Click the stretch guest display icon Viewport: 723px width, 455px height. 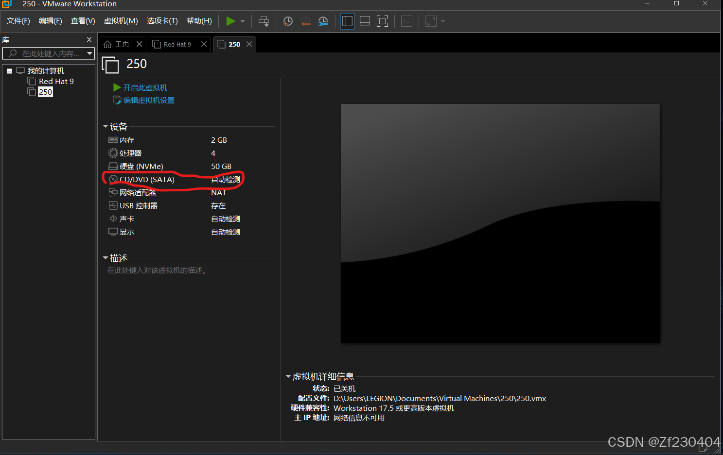pos(431,21)
